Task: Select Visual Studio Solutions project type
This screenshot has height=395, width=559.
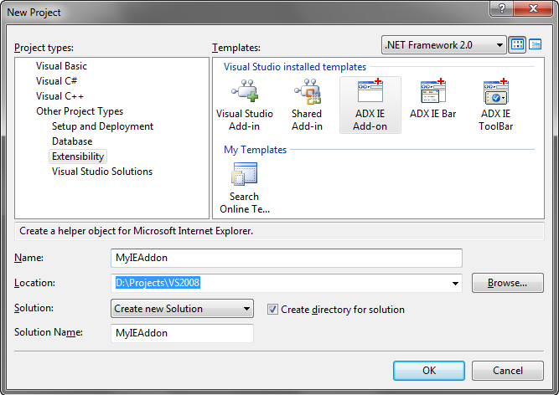Action: point(102,172)
